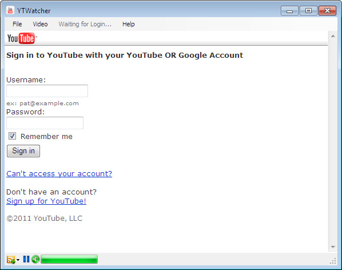
Task: Open the Can't access your account link
Action: click(x=59, y=173)
